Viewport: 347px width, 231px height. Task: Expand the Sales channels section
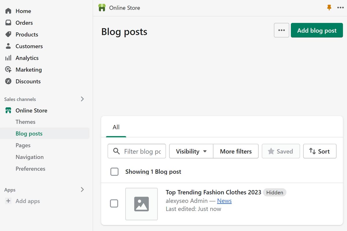click(82, 99)
